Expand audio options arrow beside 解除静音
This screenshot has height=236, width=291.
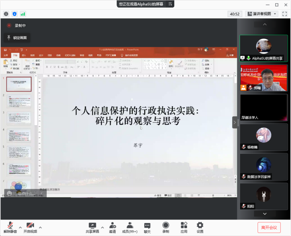(20, 227)
